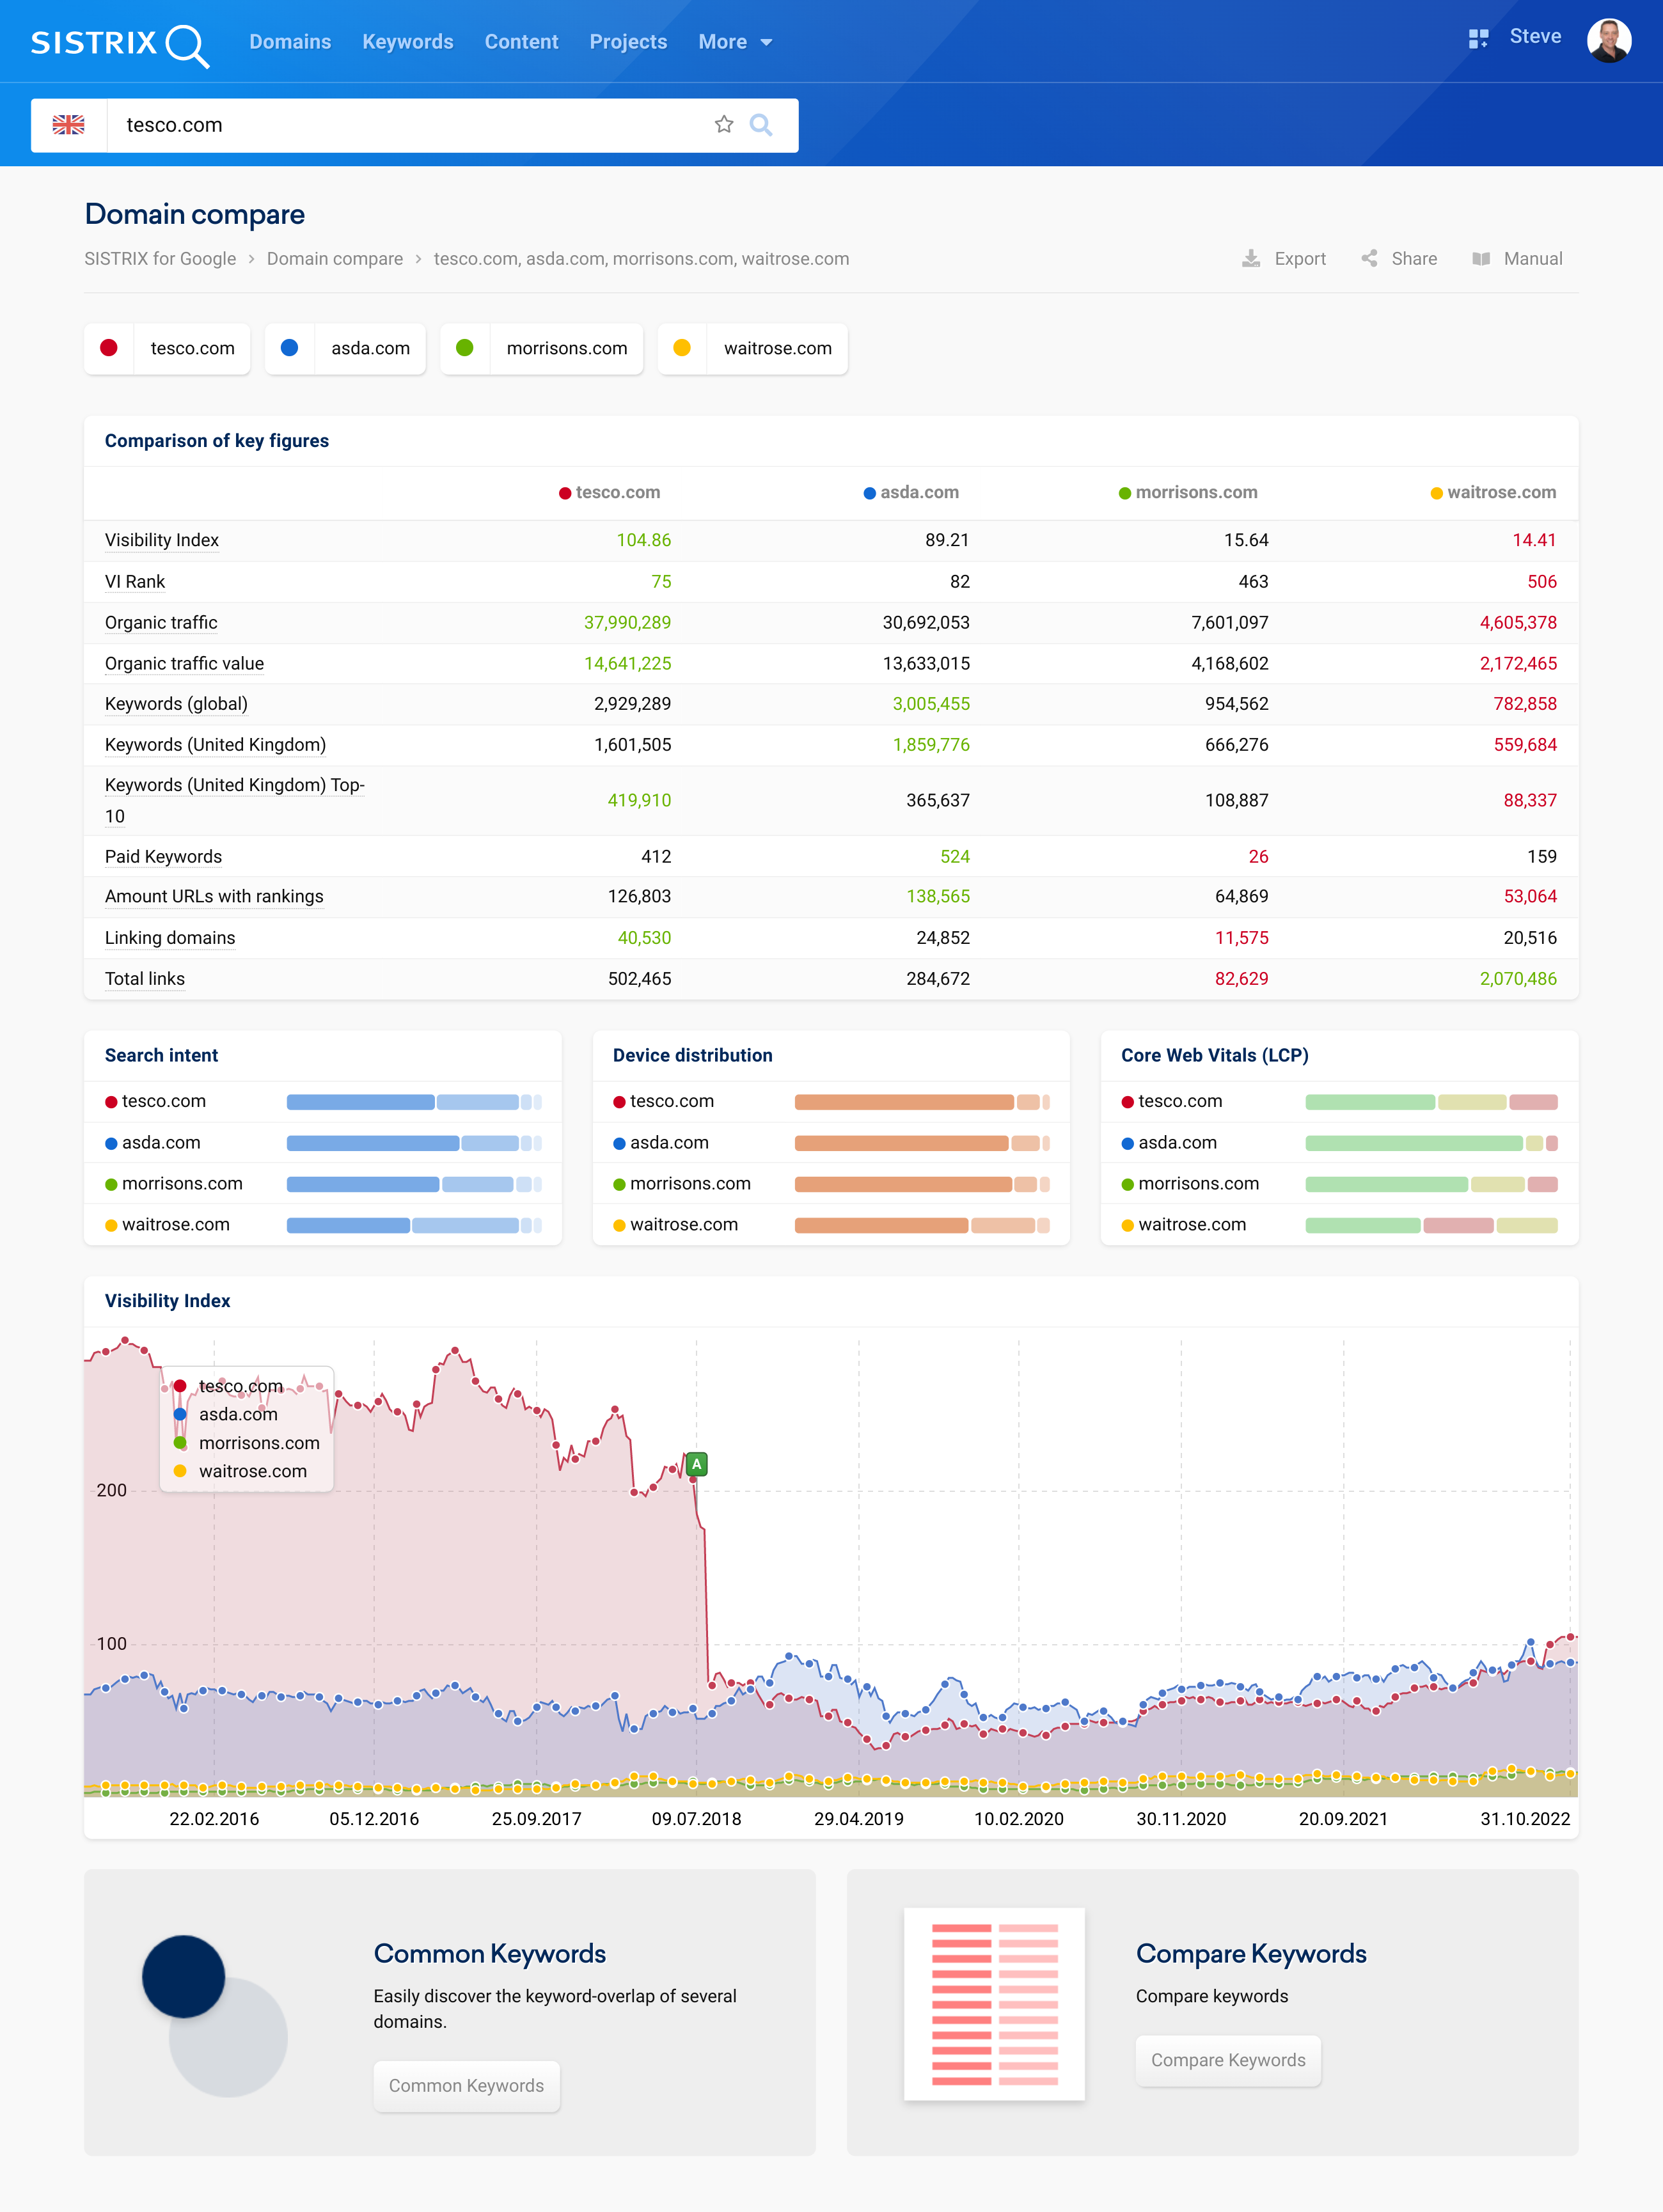Image resolution: width=1663 pixels, height=2212 pixels.
Task: Click the tesco.com search input field
Action: coord(414,124)
